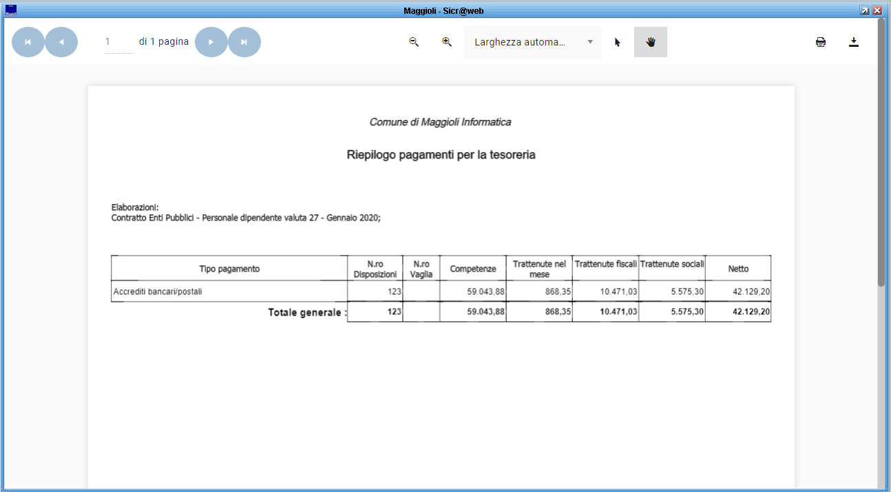Click the Maggioli app icon in title bar
The image size is (891, 492).
click(x=10, y=10)
